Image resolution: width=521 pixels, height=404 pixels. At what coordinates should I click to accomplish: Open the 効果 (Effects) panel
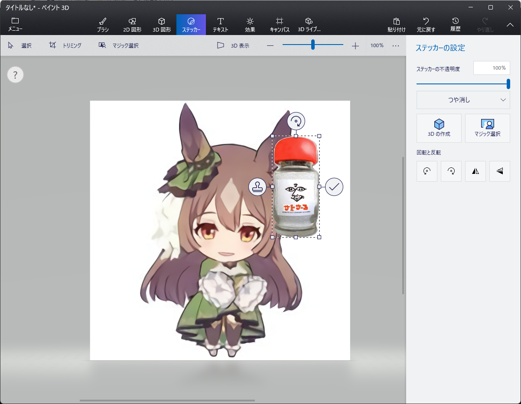click(250, 25)
